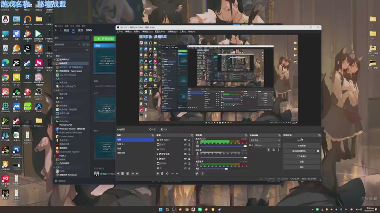Remove transition with trash icon
380x213 pixels.
pos(274,150)
